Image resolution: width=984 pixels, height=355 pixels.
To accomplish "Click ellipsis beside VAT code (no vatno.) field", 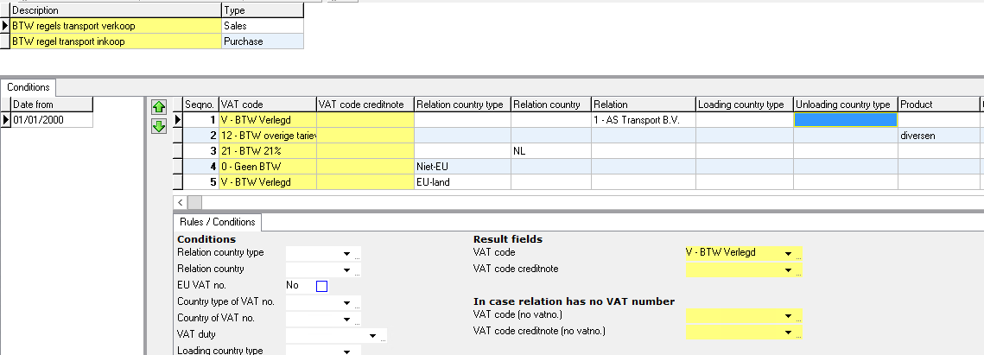I will click(800, 318).
